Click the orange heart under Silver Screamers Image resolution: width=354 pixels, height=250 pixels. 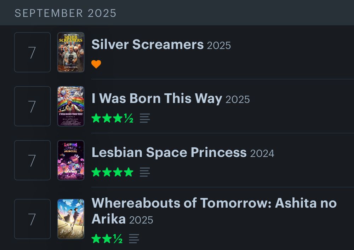(x=96, y=64)
